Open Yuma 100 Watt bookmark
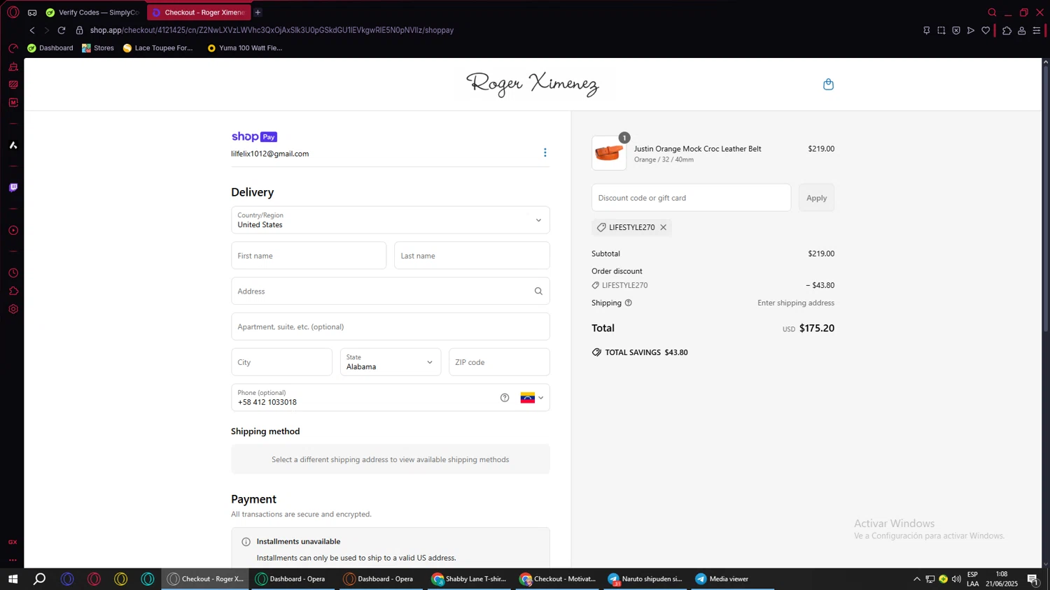 pyautogui.click(x=244, y=48)
